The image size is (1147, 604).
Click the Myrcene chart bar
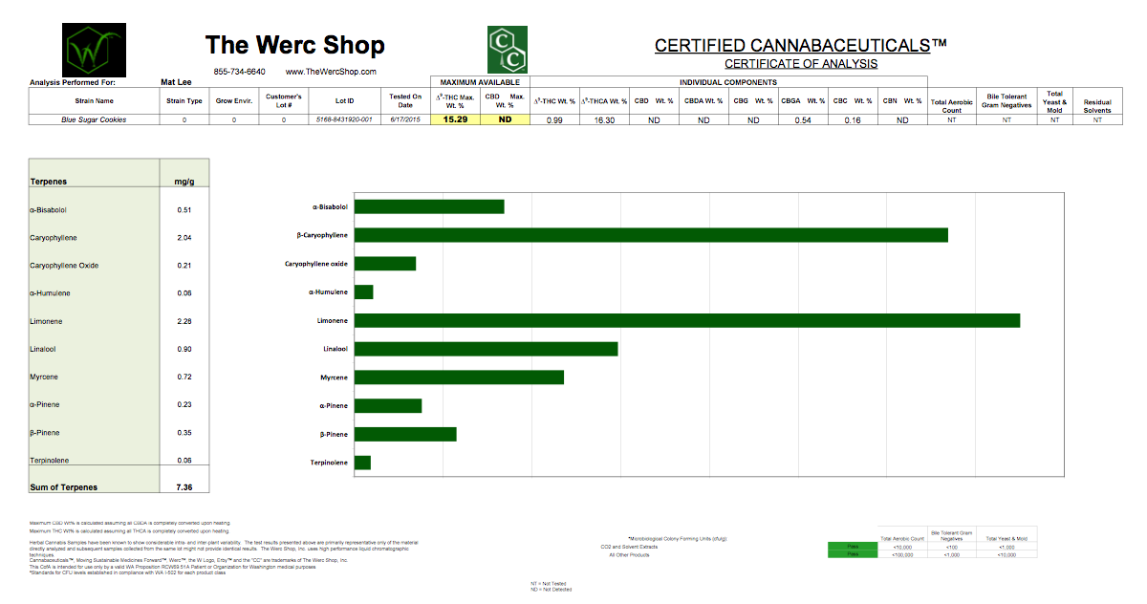click(x=459, y=377)
